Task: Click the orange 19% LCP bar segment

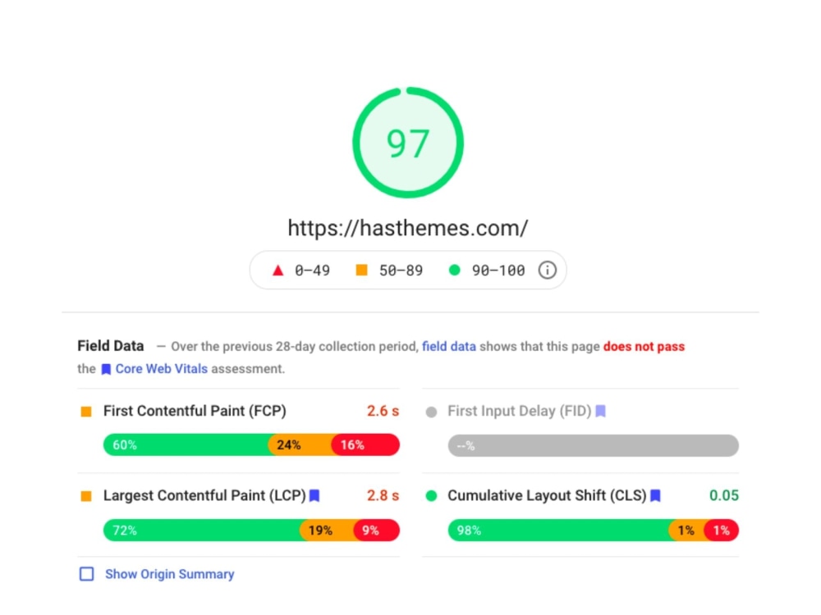Action: [328, 531]
